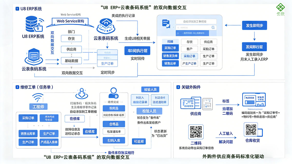Click the 包装通知单 box
Screen dimensions: 292x164
point(114,131)
